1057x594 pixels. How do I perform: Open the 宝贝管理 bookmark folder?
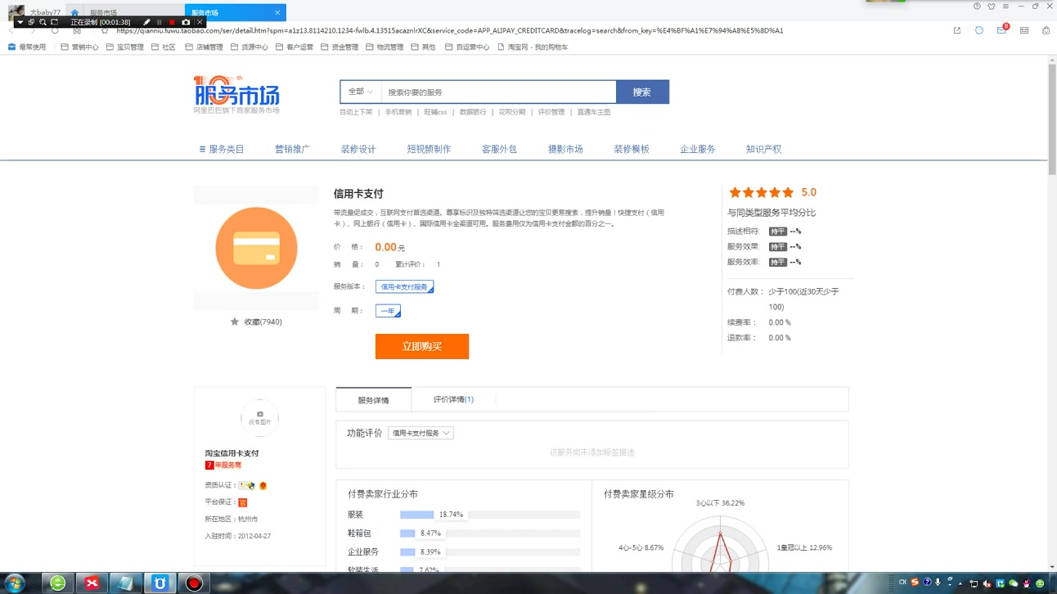[x=124, y=47]
